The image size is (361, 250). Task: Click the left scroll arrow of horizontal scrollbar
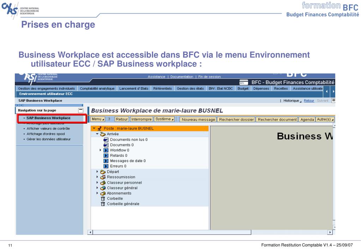90,232
